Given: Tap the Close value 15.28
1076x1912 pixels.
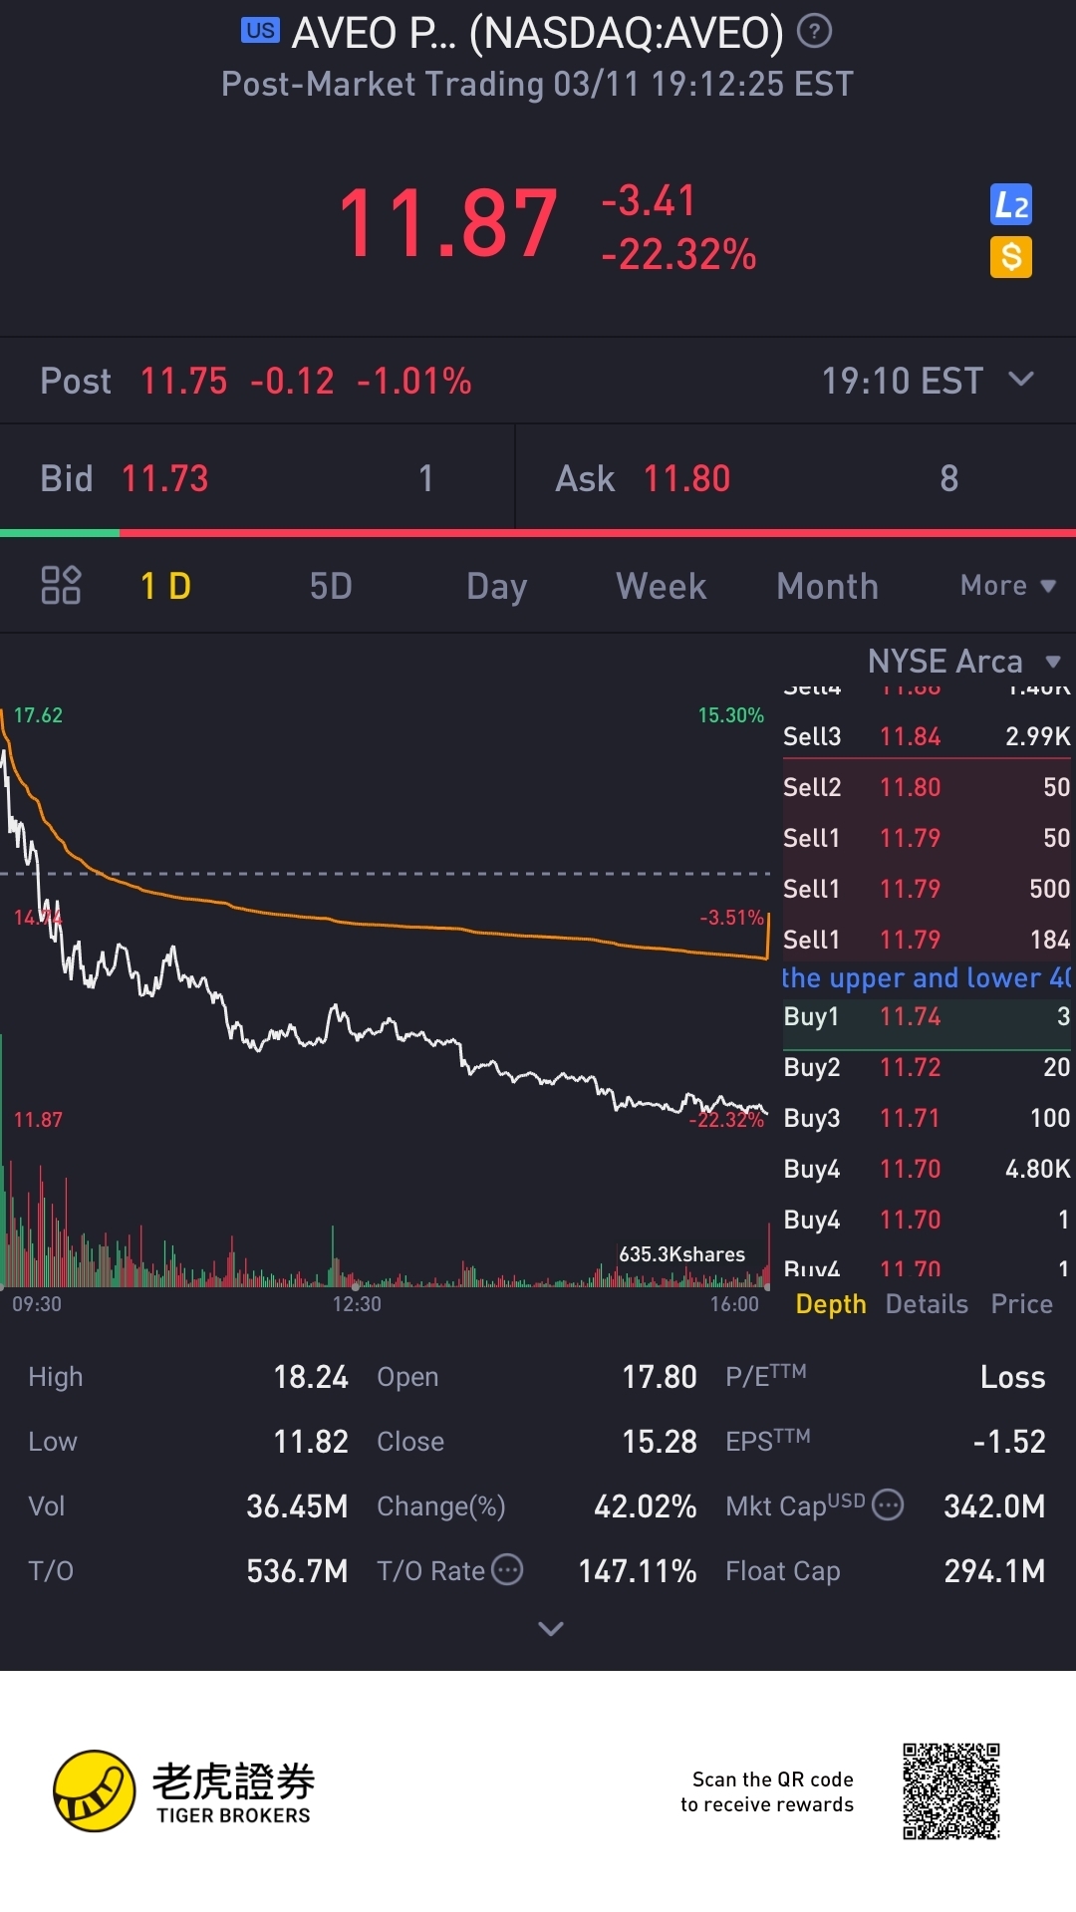Looking at the screenshot, I should tap(660, 1442).
